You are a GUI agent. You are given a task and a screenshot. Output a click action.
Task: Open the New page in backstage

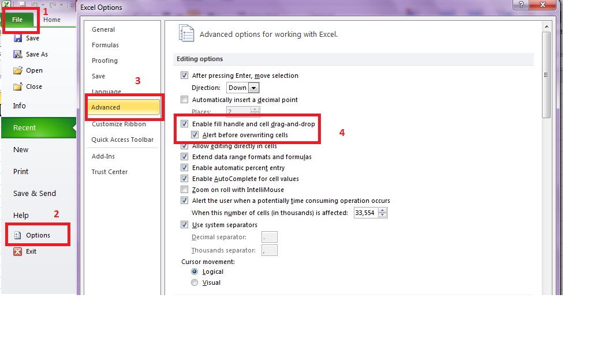click(x=21, y=149)
